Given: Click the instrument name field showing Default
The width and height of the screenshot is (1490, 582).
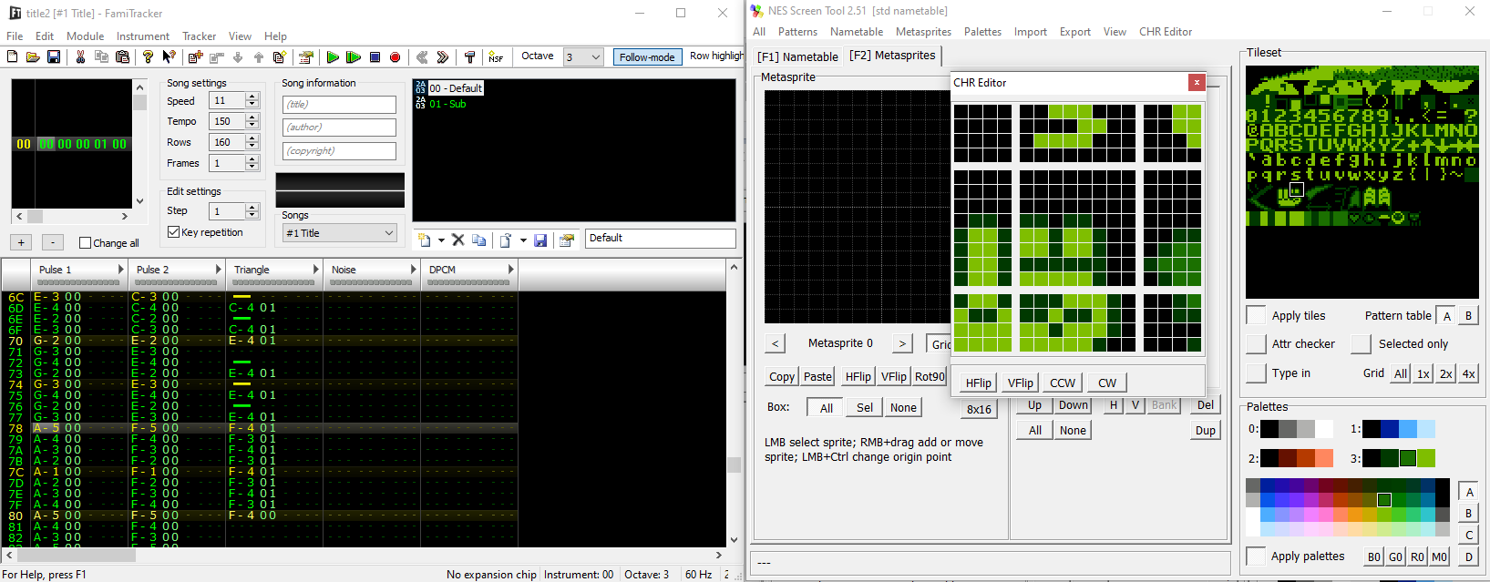Looking at the screenshot, I should tap(660, 239).
